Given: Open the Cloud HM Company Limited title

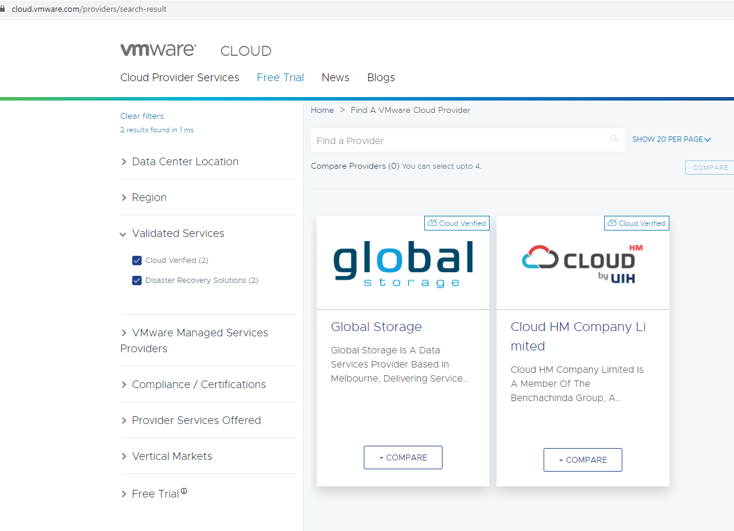Looking at the screenshot, I should [578, 336].
